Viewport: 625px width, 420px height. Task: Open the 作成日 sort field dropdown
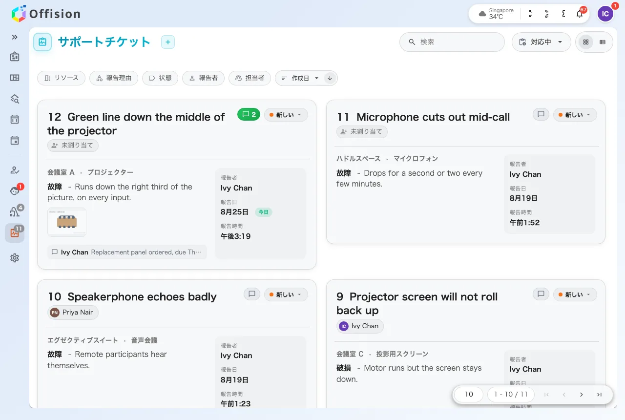click(x=300, y=78)
